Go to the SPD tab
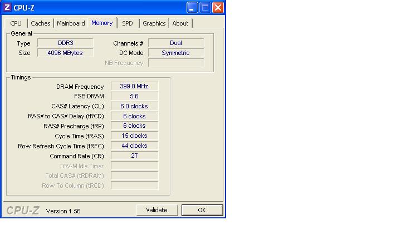The width and height of the screenshot is (401, 250). click(x=128, y=23)
